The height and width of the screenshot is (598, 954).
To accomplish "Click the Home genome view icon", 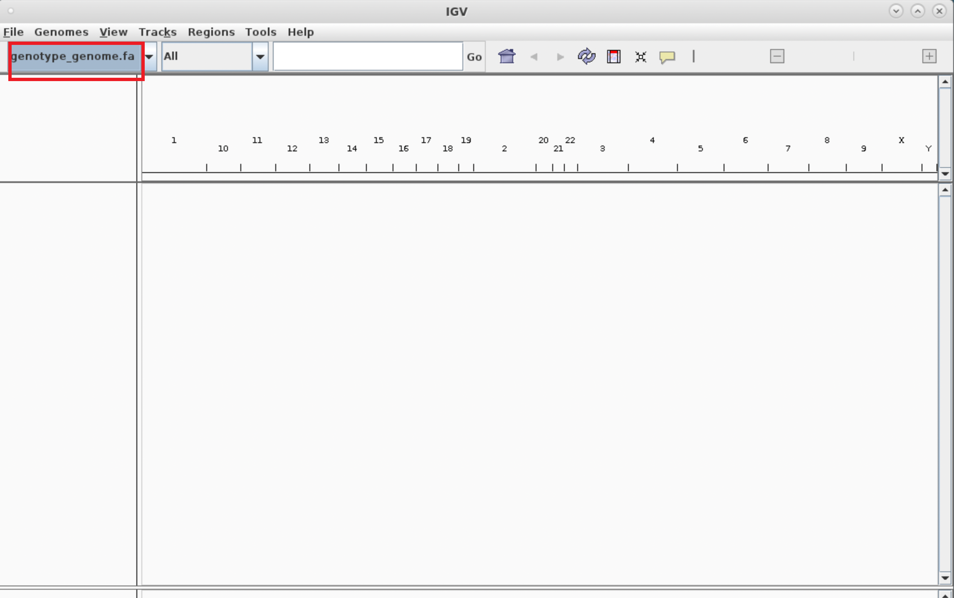I will click(507, 57).
